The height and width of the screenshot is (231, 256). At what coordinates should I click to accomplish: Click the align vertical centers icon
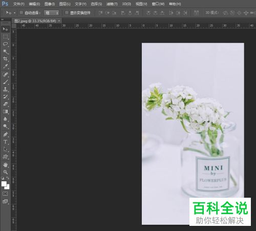pyautogui.click(x=108, y=13)
